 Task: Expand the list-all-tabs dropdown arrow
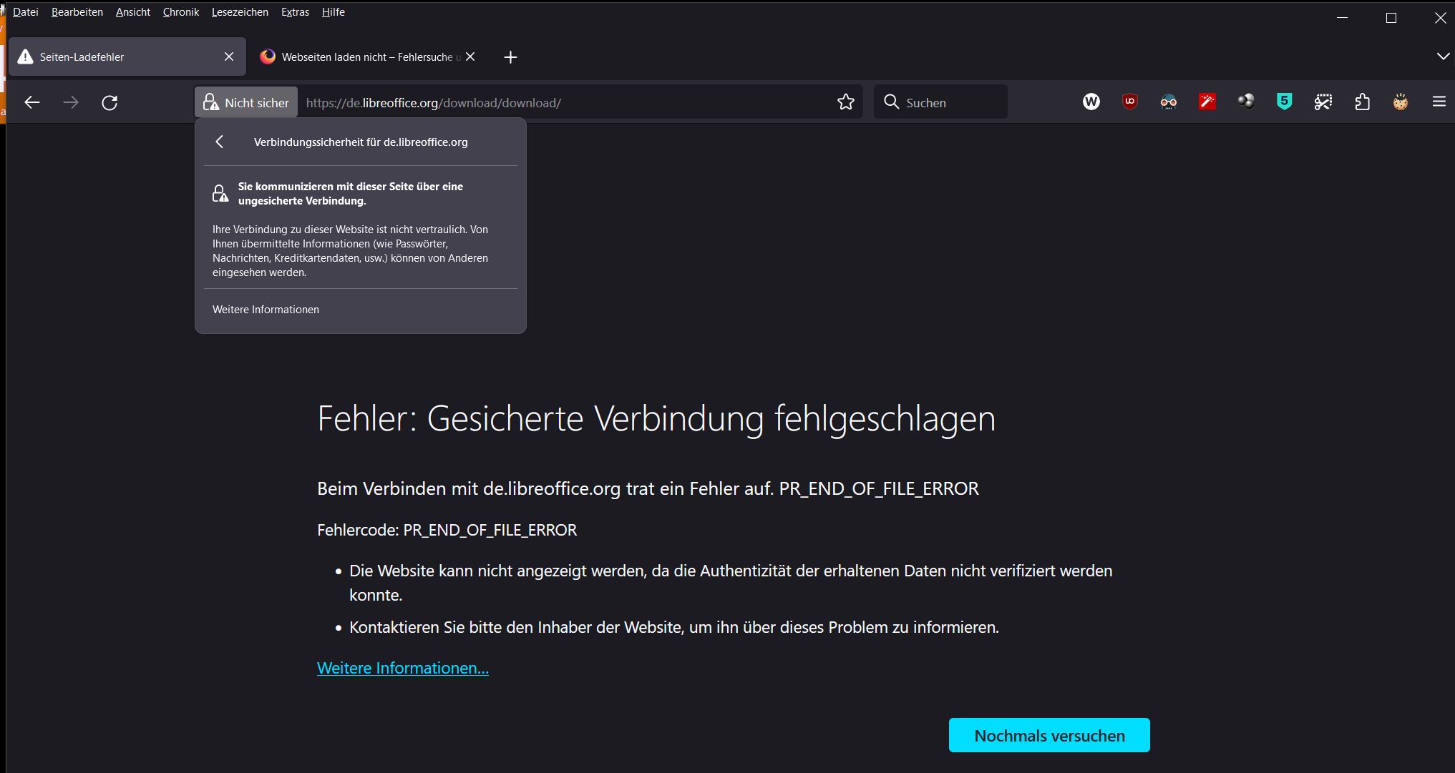1443,56
